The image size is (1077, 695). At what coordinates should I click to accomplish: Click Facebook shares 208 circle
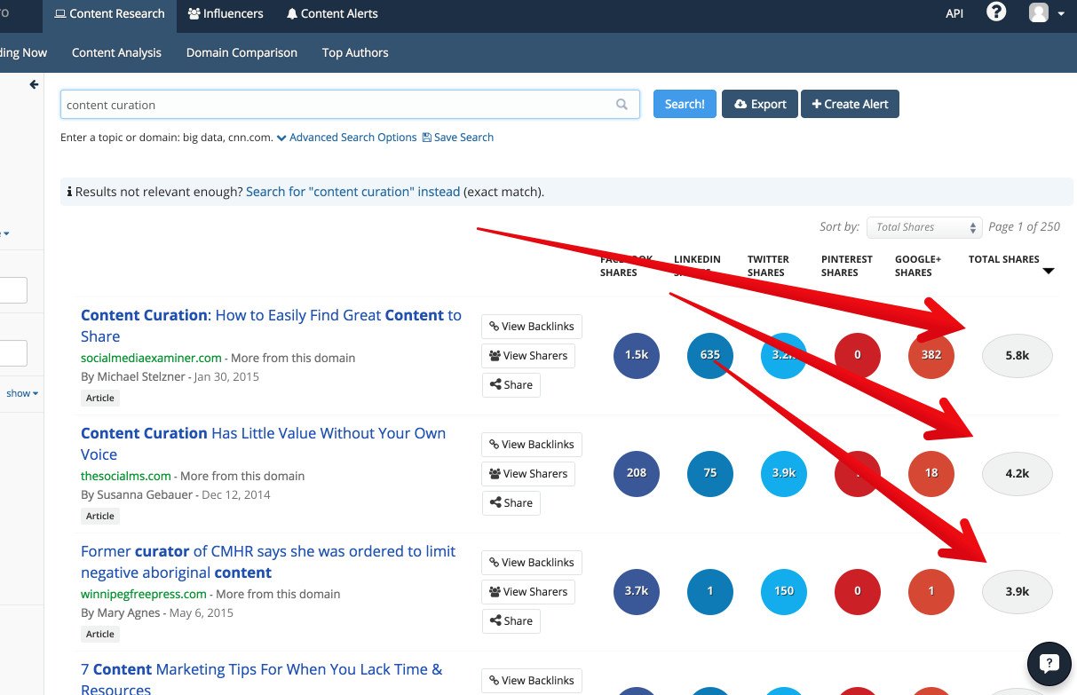(637, 473)
